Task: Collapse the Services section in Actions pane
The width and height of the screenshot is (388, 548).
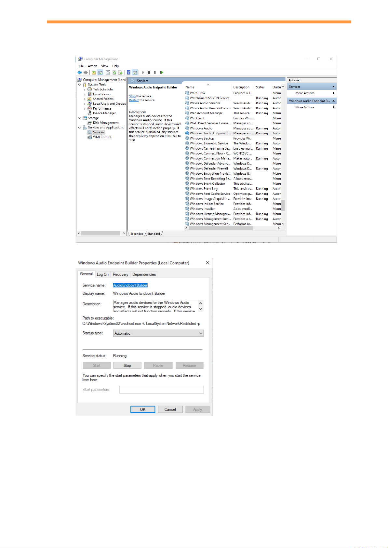Action: click(333, 87)
